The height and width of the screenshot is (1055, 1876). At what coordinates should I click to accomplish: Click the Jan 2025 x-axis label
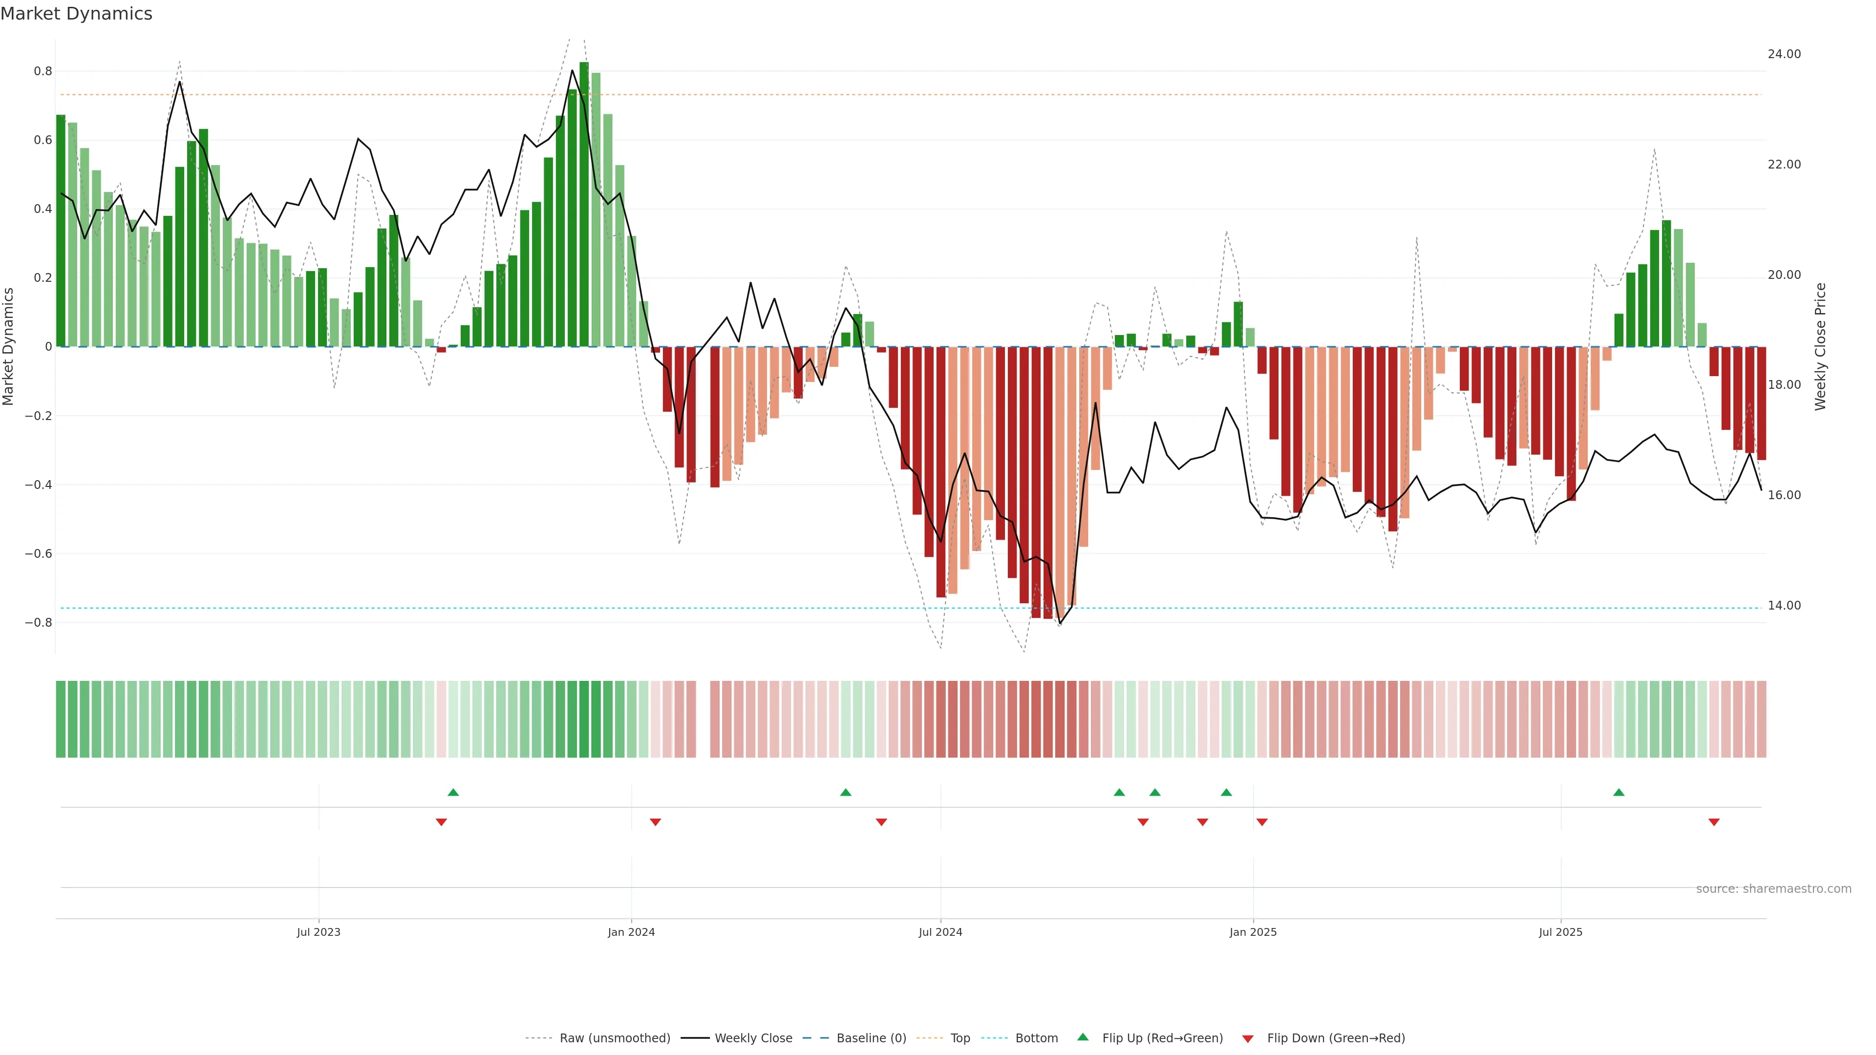pyautogui.click(x=1253, y=932)
